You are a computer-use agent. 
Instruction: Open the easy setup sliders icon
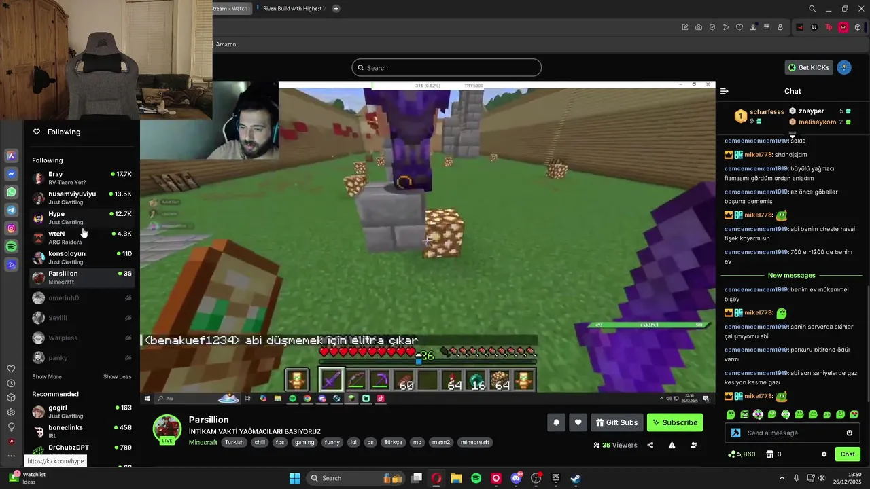click(767, 27)
